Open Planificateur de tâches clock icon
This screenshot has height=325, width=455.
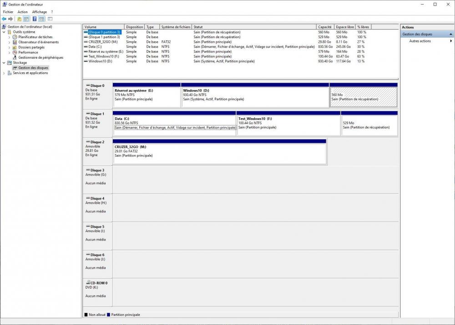tap(15, 37)
